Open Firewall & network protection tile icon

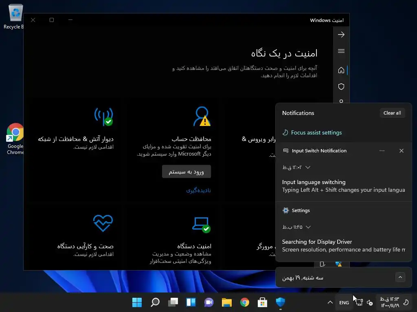point(103,116)
